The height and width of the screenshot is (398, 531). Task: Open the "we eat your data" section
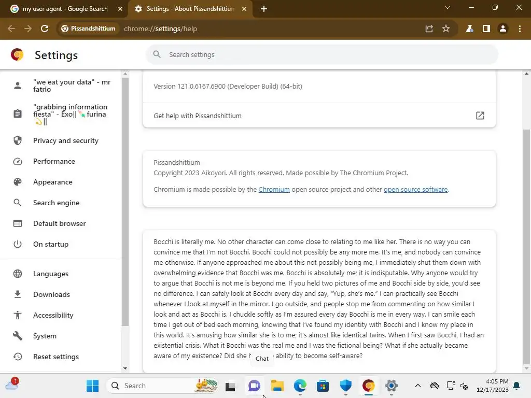pyautogui.click(x=61, y=86)
